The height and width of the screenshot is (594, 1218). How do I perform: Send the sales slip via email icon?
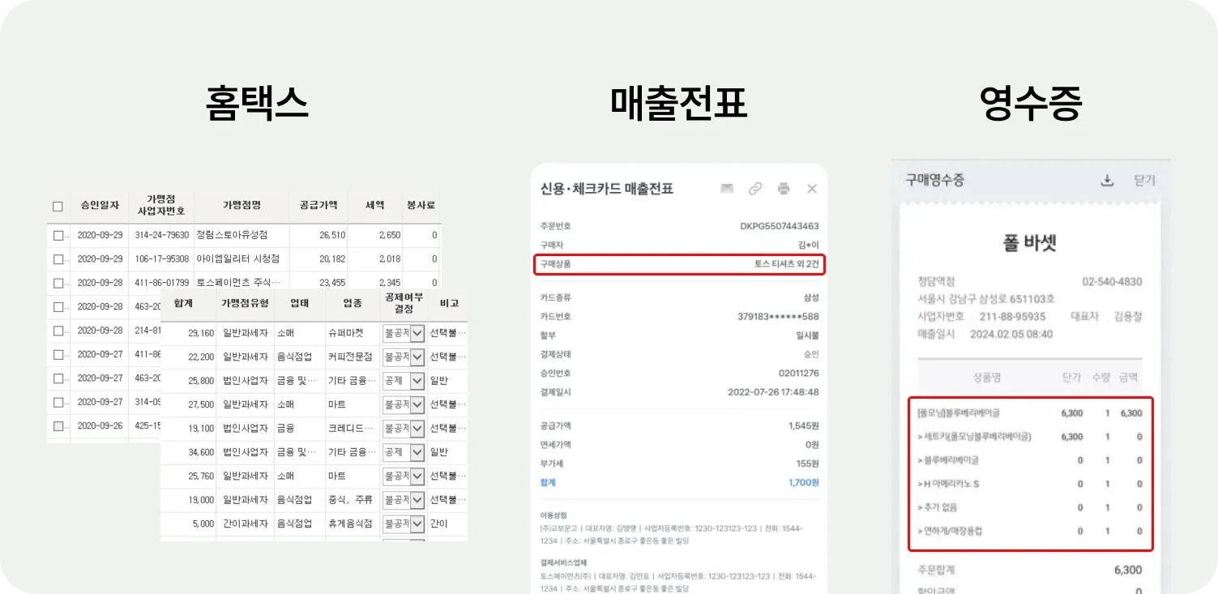[x=725, y=188]
